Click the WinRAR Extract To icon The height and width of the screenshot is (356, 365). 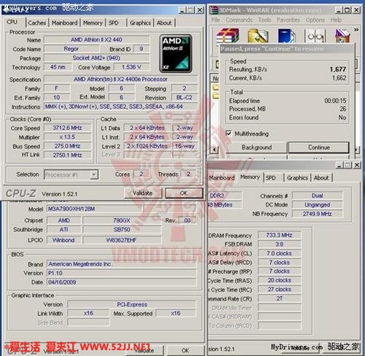coord(258,36)
